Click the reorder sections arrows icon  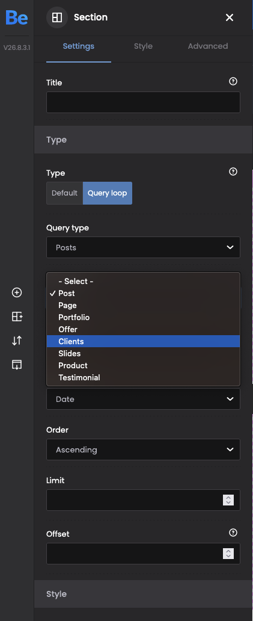(x=17, y=341)
